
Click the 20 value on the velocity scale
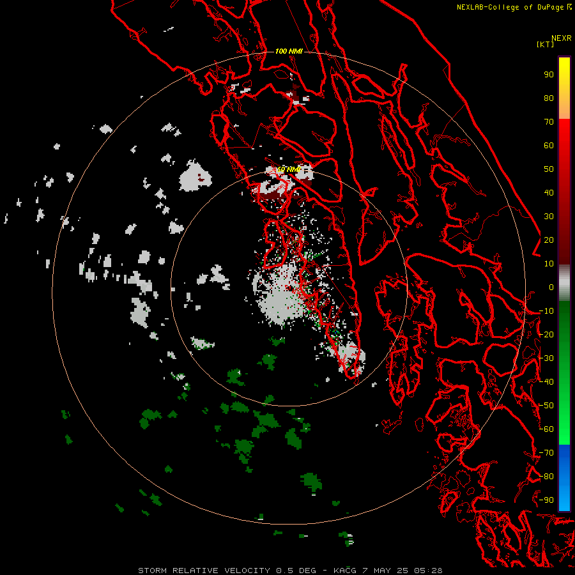[x=549, y=240]
